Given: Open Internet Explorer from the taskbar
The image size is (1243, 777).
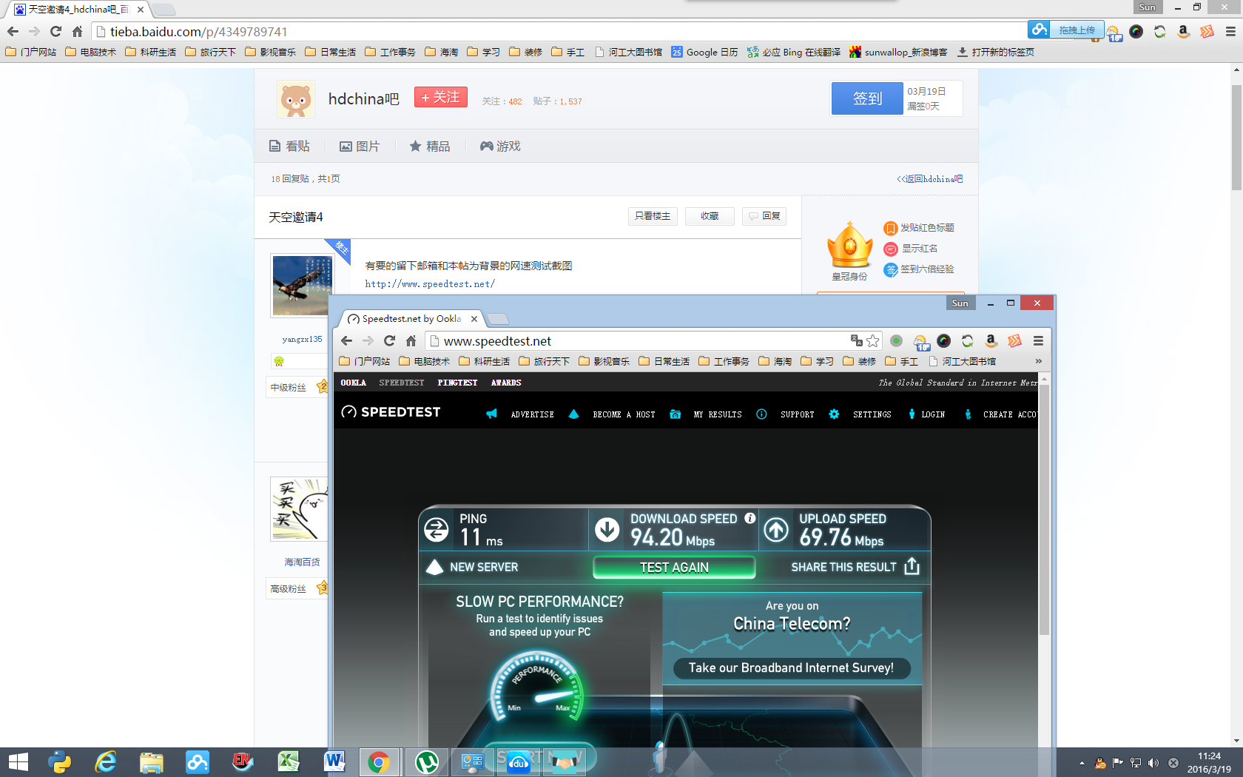Looking at the screenshot, I should 106,762.
